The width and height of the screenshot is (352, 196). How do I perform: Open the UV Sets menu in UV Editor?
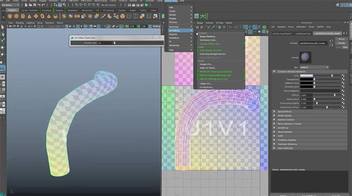coord(220,23)
